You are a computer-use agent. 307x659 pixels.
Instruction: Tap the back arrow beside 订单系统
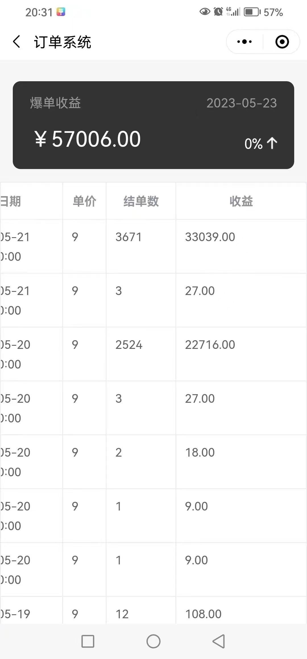tap(17, 42)
